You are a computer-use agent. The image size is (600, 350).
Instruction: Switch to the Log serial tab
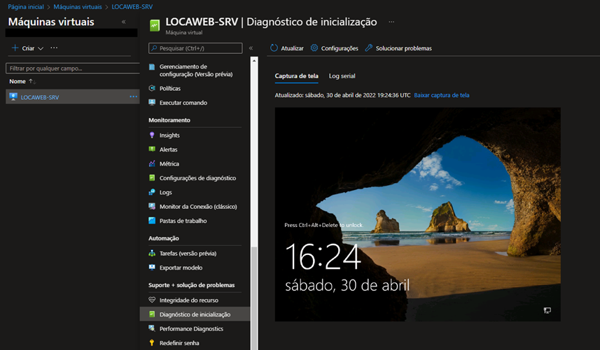342,76
